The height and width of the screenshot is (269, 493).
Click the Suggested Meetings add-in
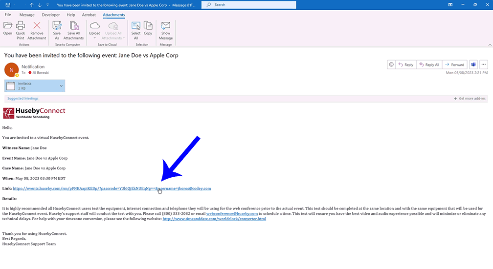pos(22,98)
